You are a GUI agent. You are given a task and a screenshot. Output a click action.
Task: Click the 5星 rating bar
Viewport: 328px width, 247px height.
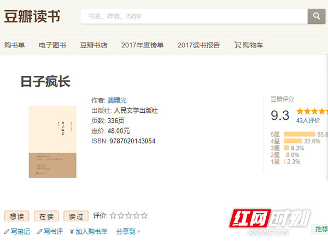click(300, 134)
